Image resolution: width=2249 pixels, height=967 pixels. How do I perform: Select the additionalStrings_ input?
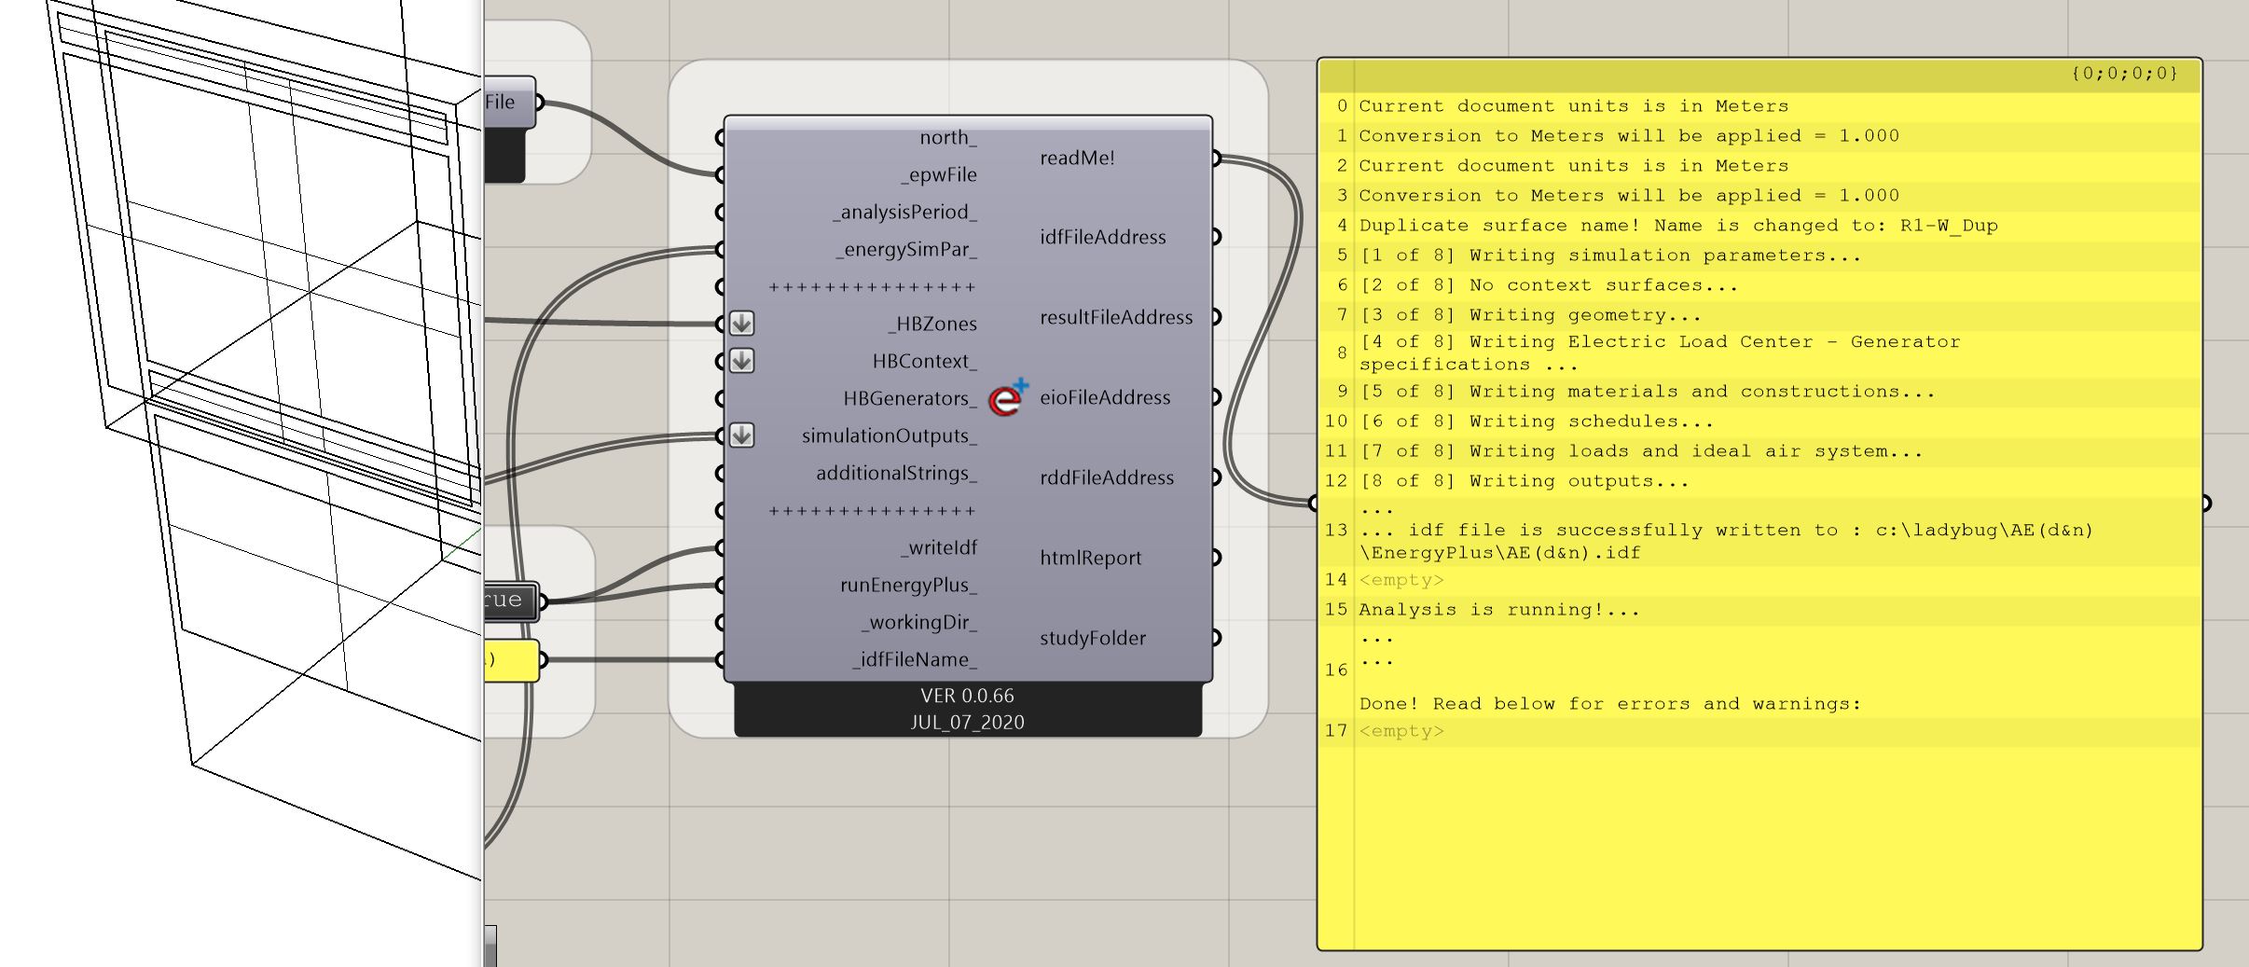pos(897,474)
